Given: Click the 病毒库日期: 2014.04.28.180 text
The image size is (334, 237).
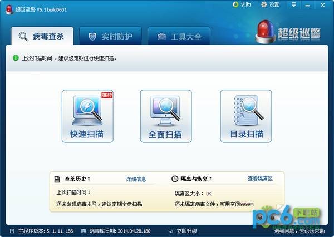Looking at the screenshot, I should pyautogui.click(x=120, y=231).
